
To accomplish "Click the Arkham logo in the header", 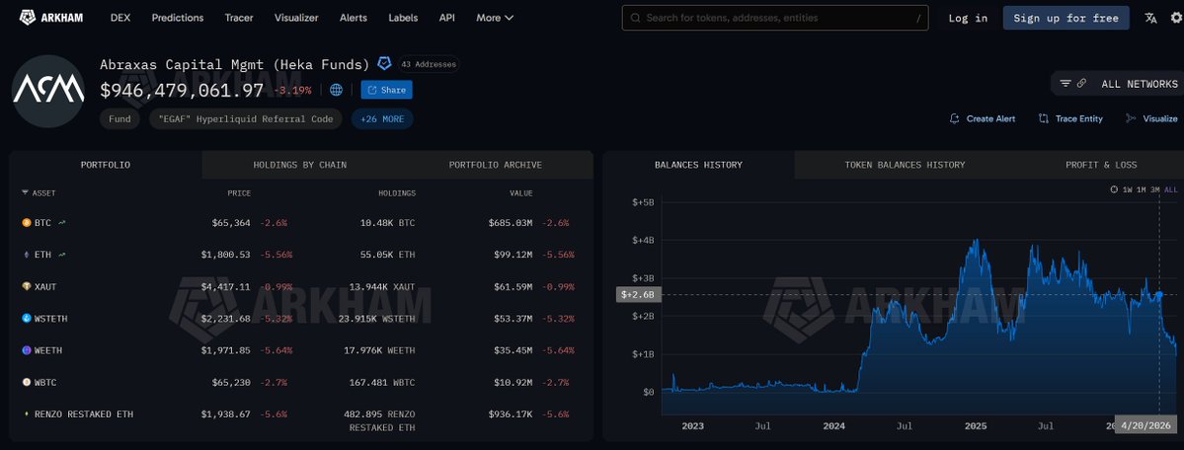I will pos(50,18).
